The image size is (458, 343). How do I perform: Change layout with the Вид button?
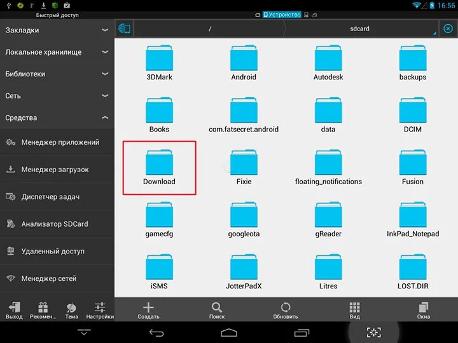(354, 311)
